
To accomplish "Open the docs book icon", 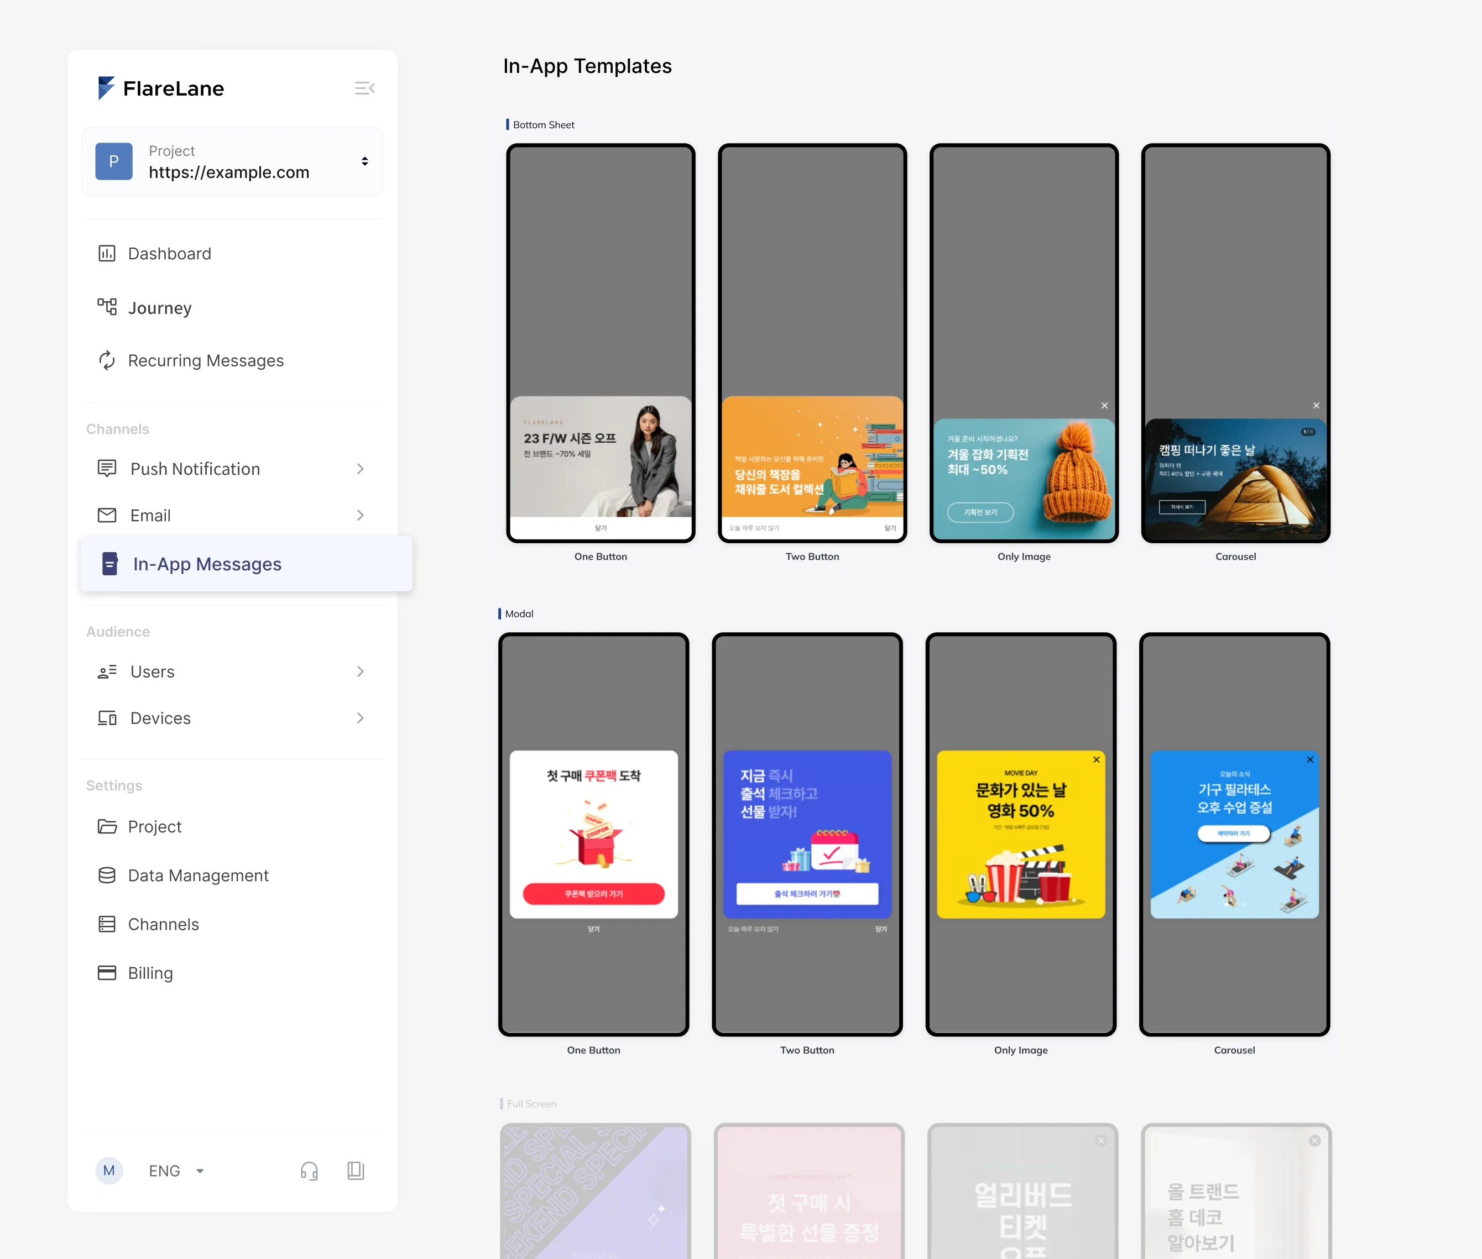I will pos(356,1171).
